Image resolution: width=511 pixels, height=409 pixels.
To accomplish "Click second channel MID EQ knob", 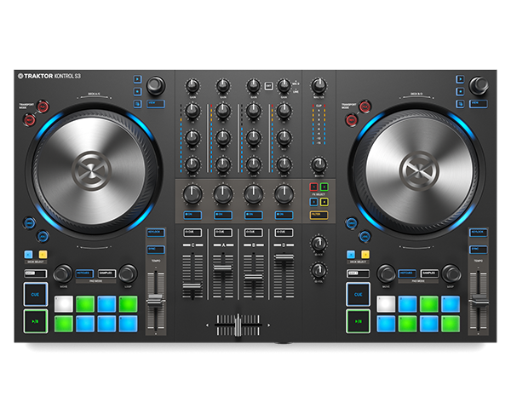I will click(x=223, y=138).
